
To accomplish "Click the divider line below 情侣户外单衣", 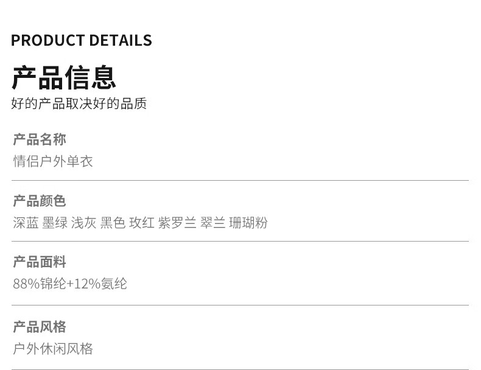I will [x=240, y=181].
